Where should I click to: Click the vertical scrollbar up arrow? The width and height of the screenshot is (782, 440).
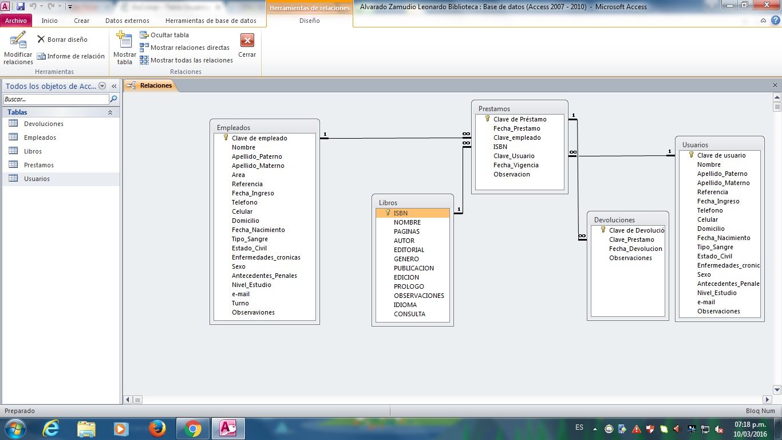777,97
